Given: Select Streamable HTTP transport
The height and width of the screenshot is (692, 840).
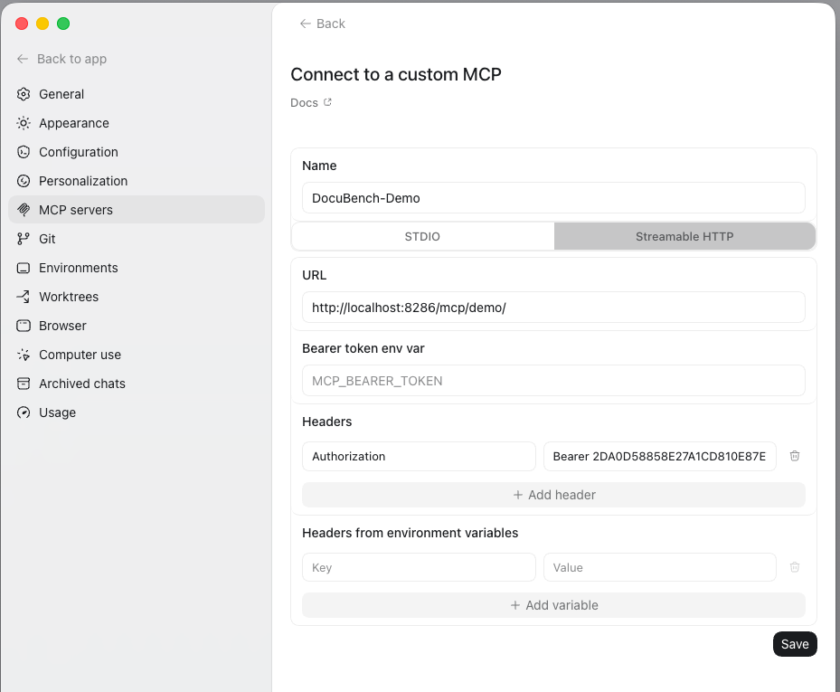Looking at the screenshot, I should [x=684, y=236].
